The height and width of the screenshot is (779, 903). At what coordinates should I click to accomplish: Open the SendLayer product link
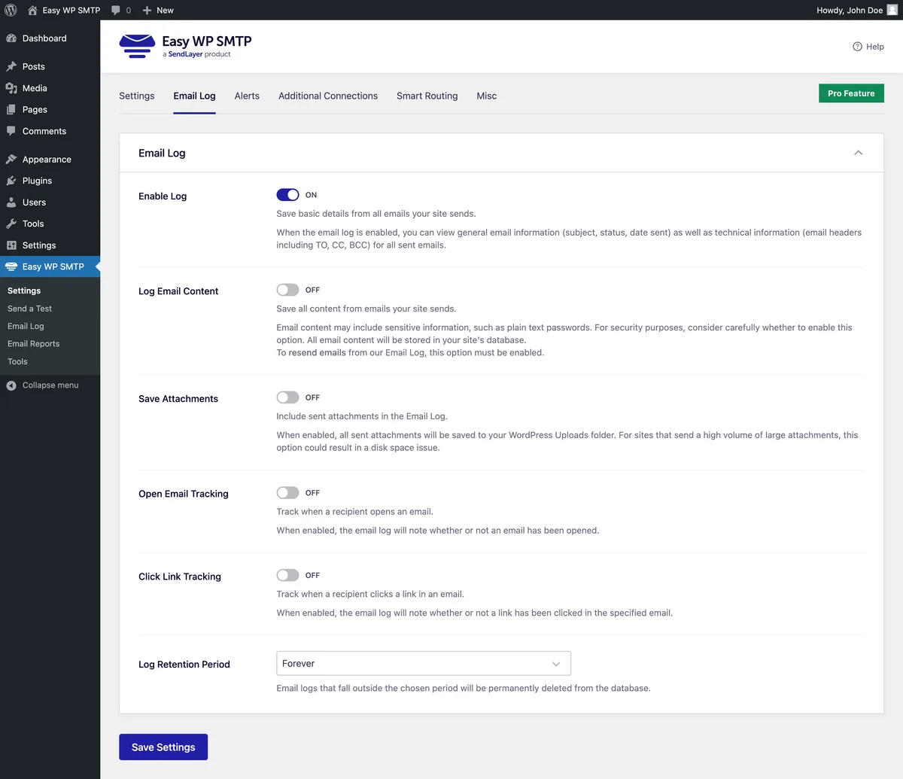coord(185,54)
